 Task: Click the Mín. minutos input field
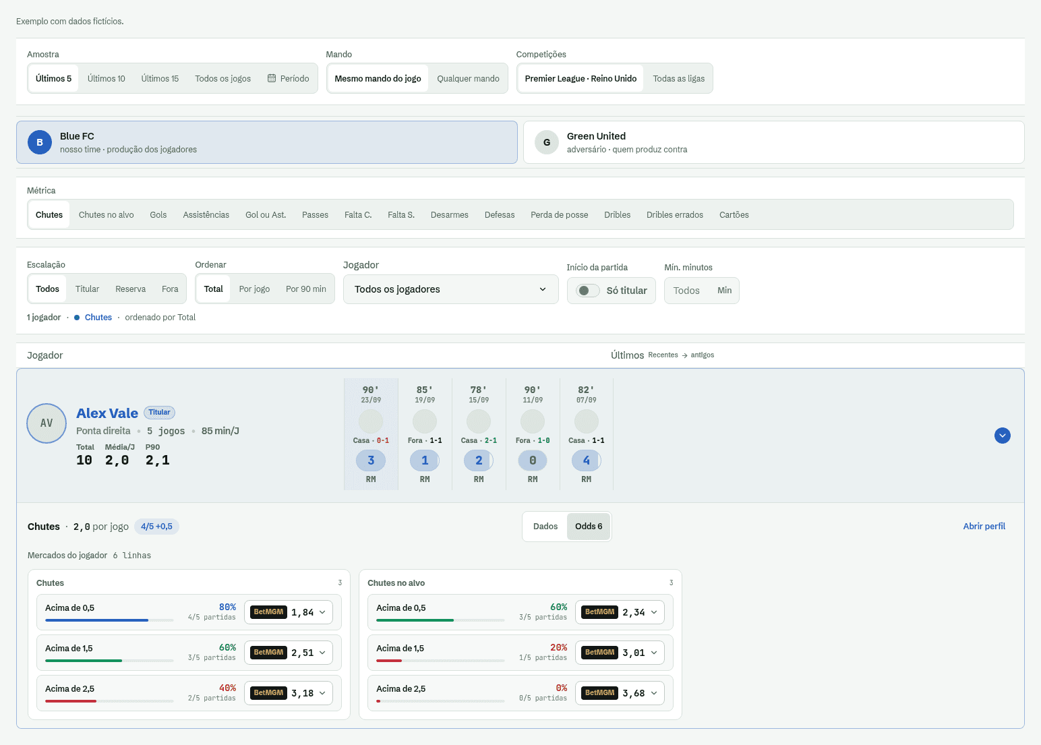pyautogui.click(x=702, y=291)
